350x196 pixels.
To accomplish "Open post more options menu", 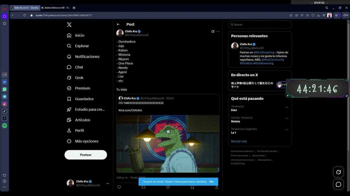I will point(218,32).
